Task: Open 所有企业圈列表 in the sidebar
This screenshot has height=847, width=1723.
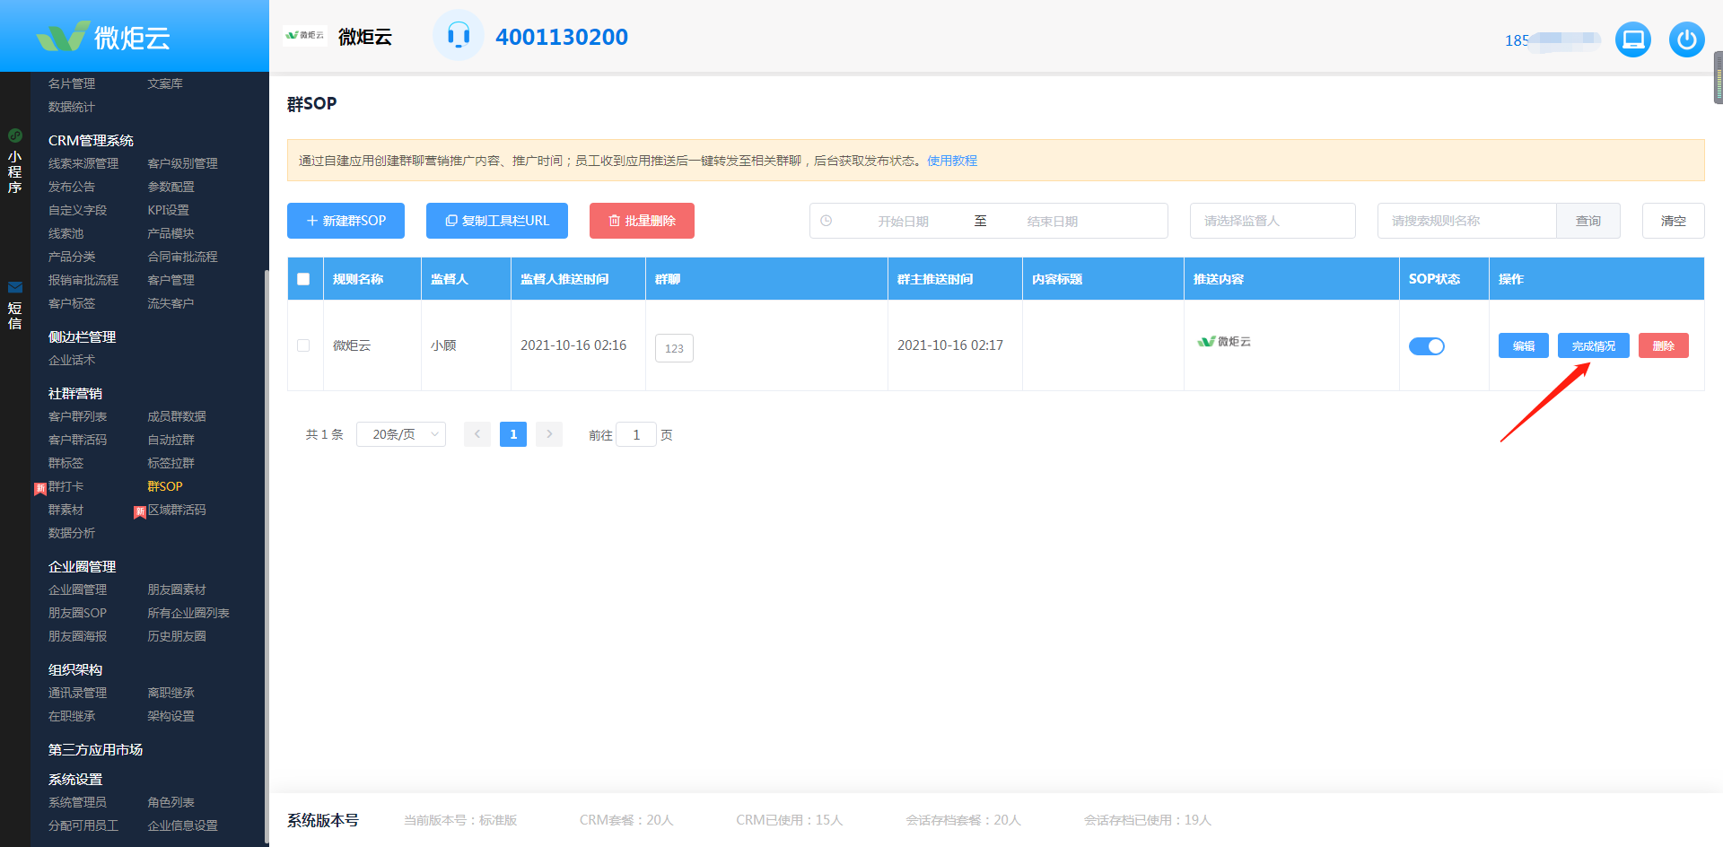Action: pyautogui.click(x=188, y=613)
